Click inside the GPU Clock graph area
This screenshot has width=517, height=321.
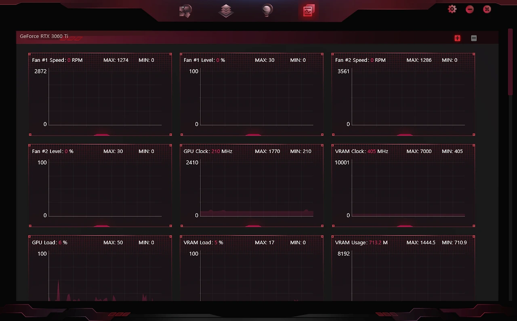click(x=257, y=188)
